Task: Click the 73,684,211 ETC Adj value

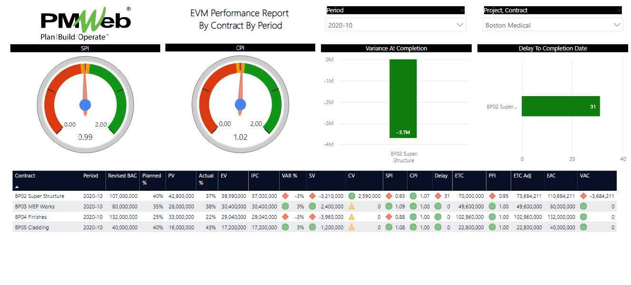Action: tap(529, 196)
